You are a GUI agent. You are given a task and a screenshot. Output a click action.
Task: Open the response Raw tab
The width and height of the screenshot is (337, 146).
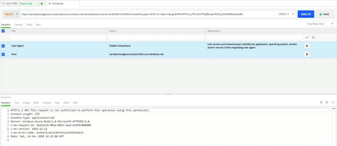[57, 103]
